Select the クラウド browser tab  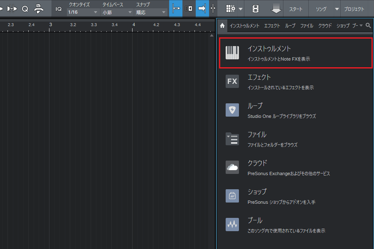point(325,26)
